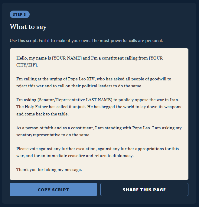This screenshot has width=199, height=207.
Task: Click the "What to say" heading
Action: (x=28, y=27)
